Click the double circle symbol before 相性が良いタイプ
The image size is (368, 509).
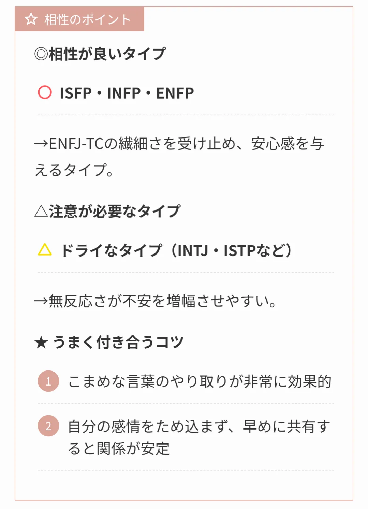click(41, 54)
